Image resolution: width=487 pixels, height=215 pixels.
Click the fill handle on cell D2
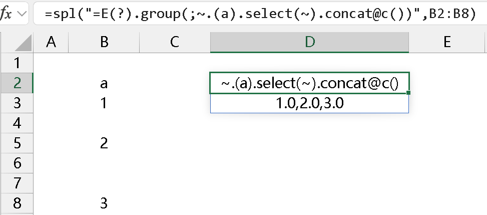click(x=409, y=93)
